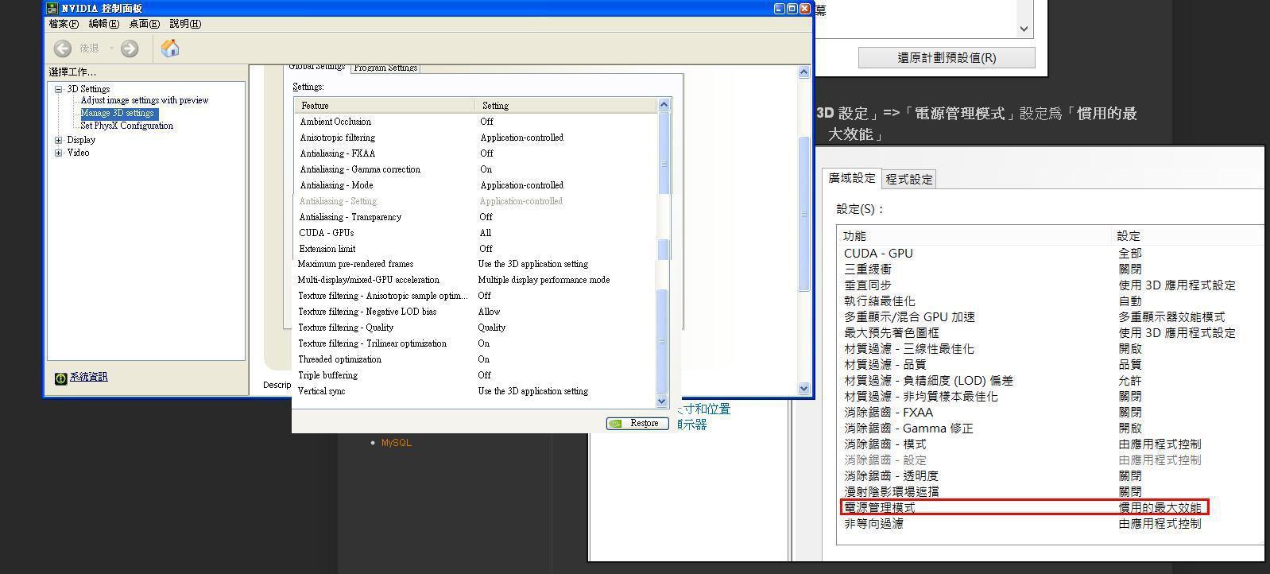Select the 非等向過濾 row
This screenshot has height=574, width=1270.
tap(1051, 524)
